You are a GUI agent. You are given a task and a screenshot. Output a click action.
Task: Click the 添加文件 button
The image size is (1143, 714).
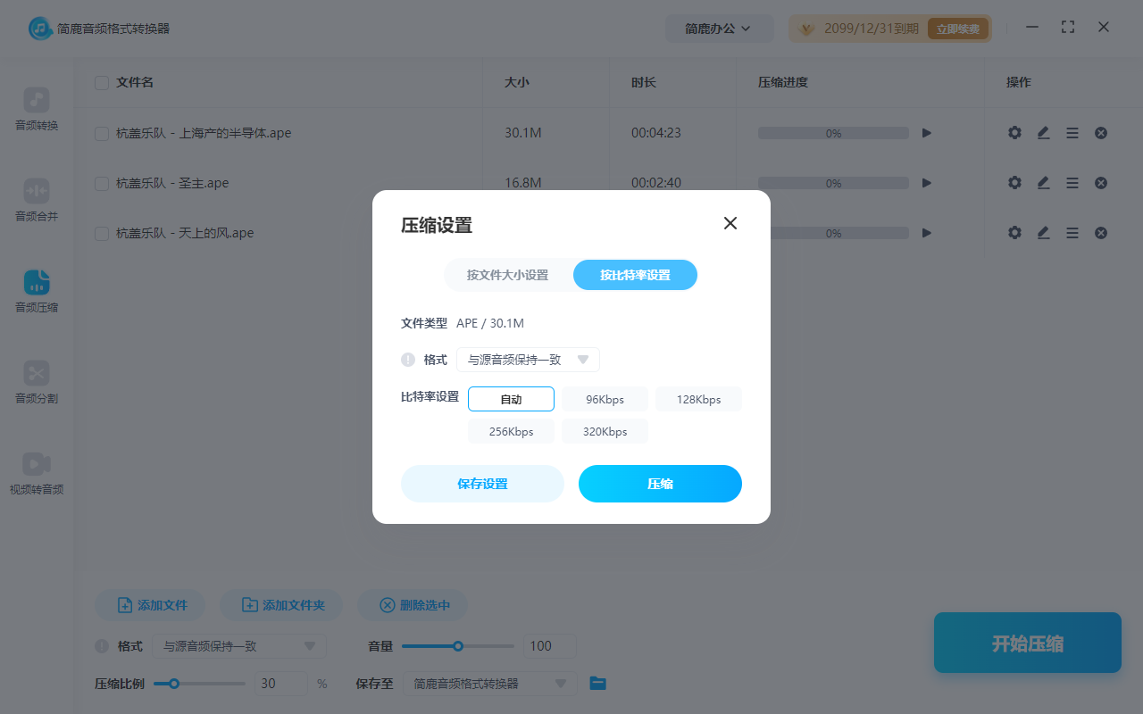click(150, 605)
